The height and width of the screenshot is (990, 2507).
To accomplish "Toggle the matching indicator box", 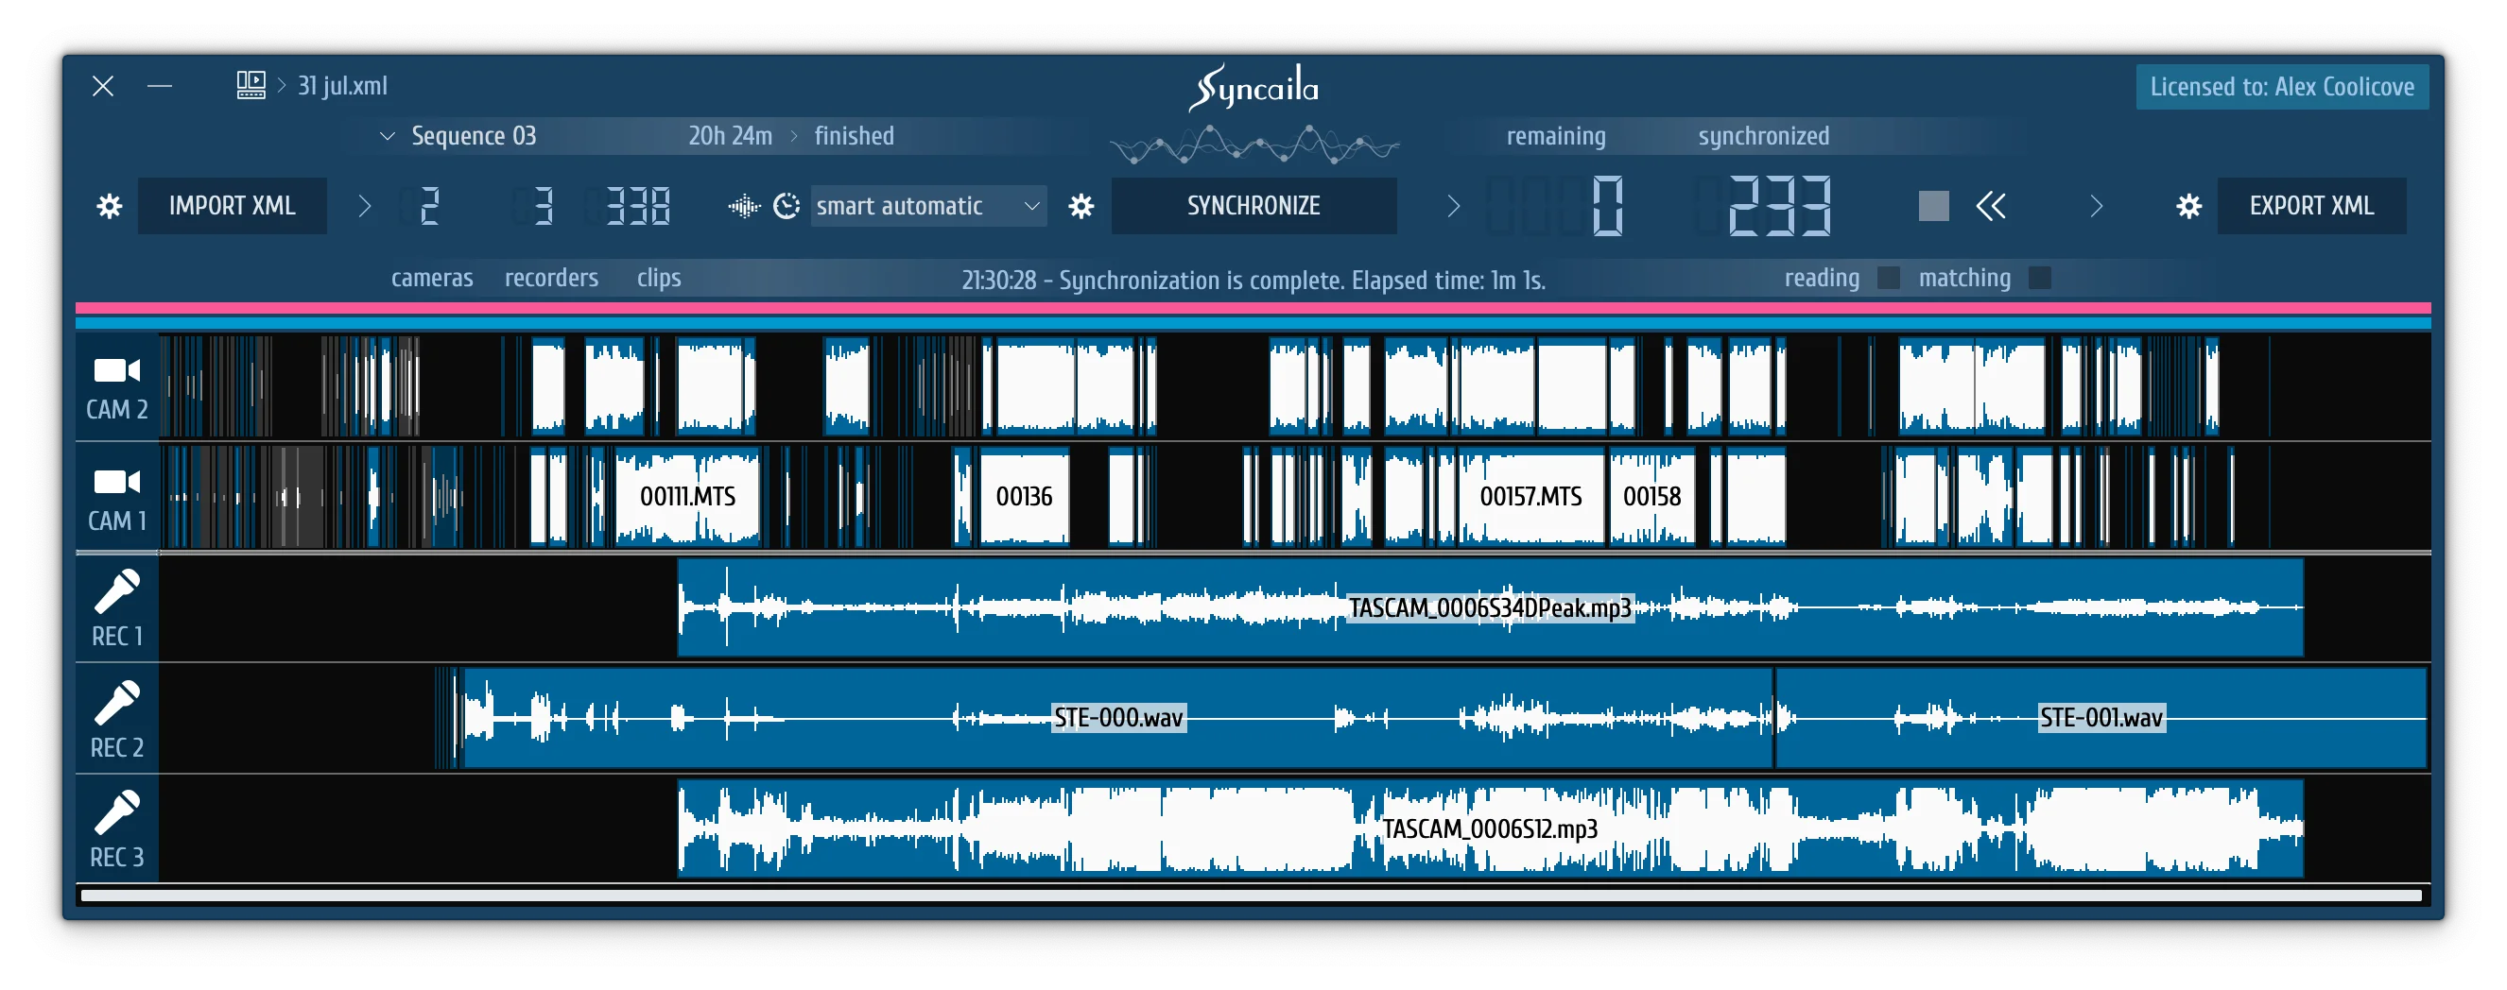I will 2040,278.
